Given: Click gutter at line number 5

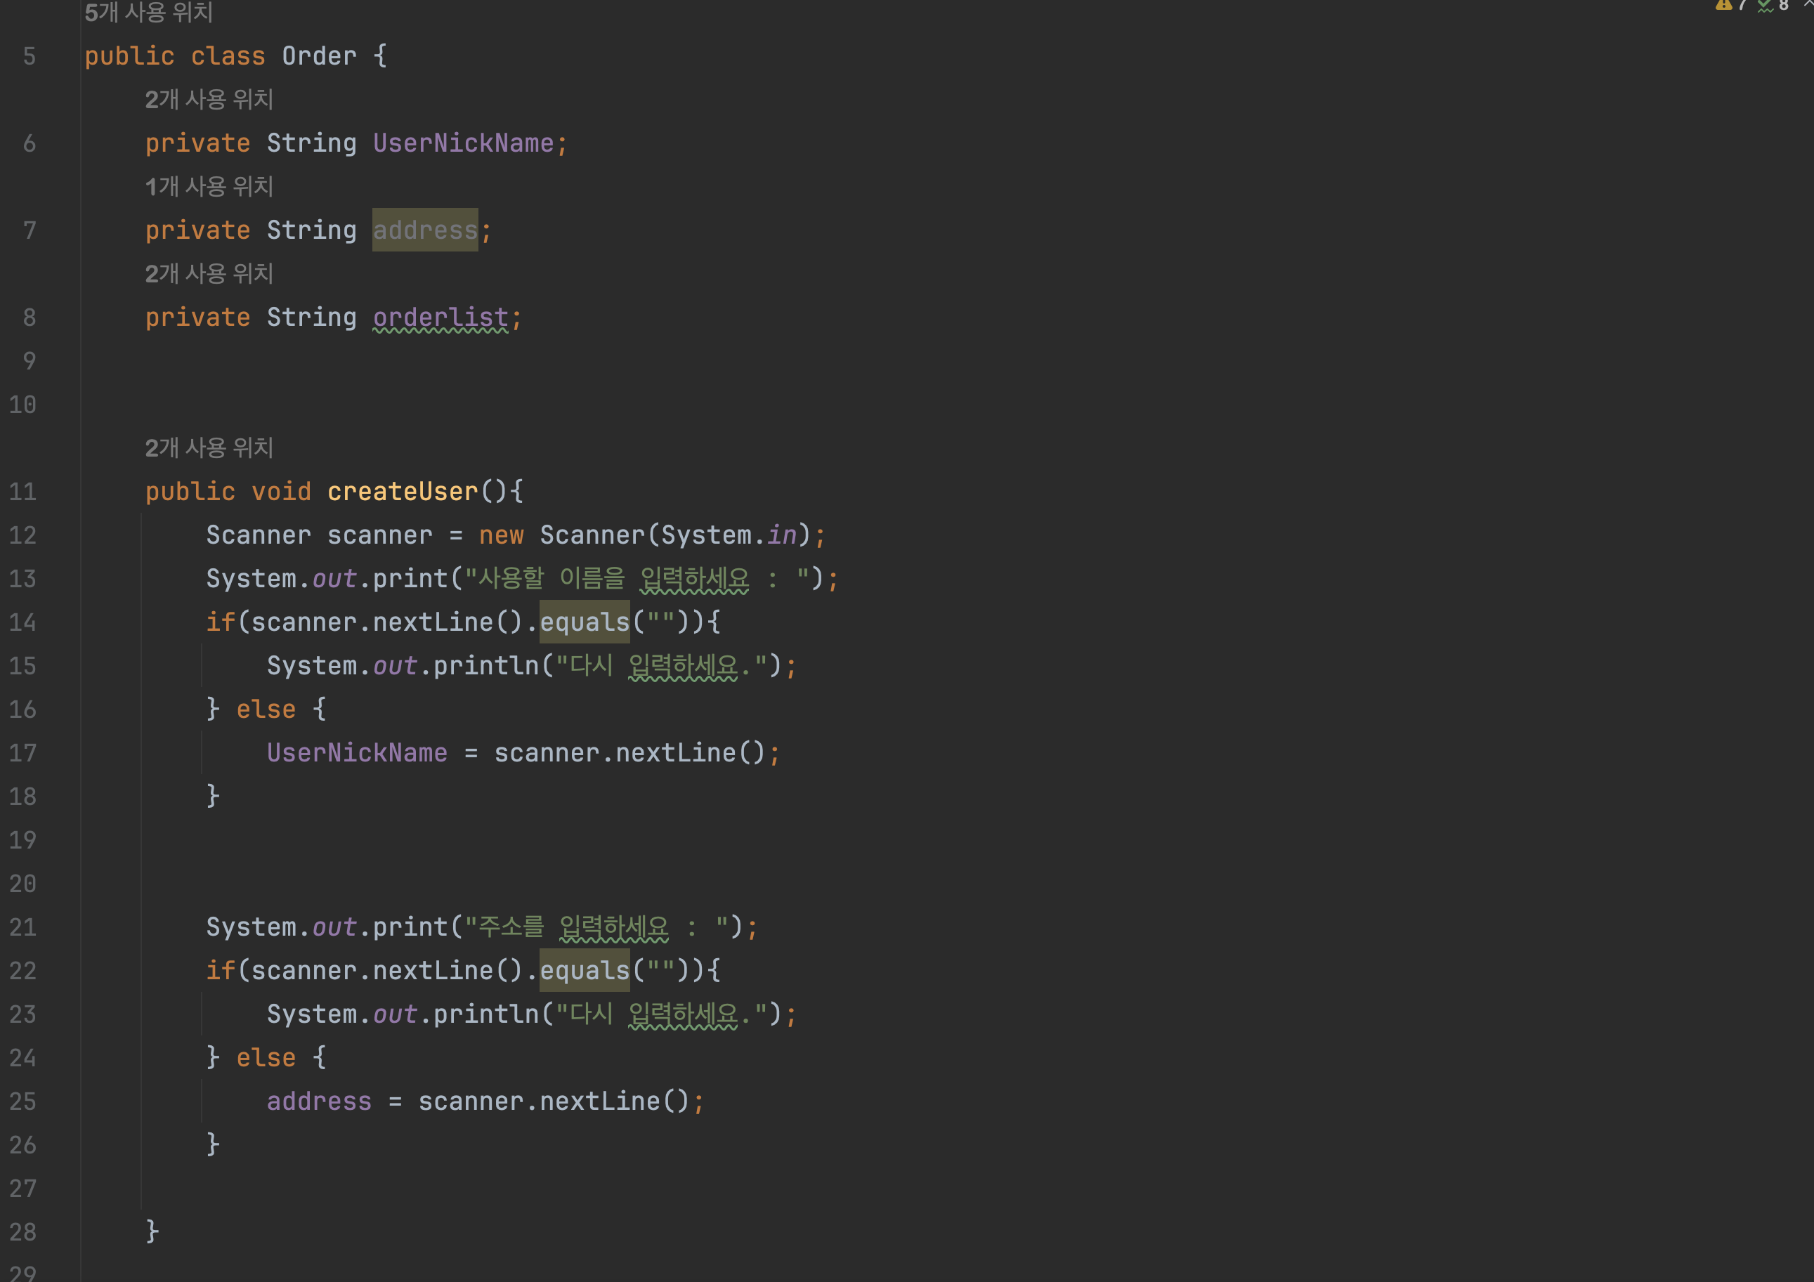Looking at the screenshot, I should coord(30,56).
